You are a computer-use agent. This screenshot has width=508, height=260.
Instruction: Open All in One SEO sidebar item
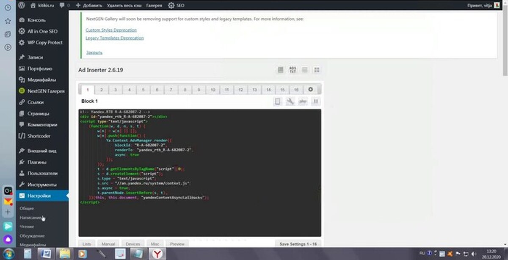pos(42,31)
